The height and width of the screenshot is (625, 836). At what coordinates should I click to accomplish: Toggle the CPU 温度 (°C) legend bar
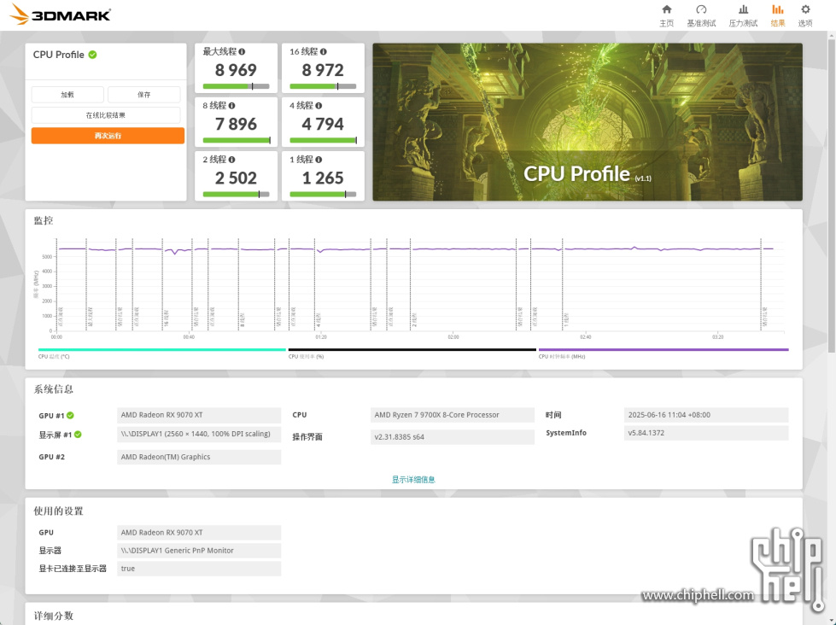coord(161,350)
